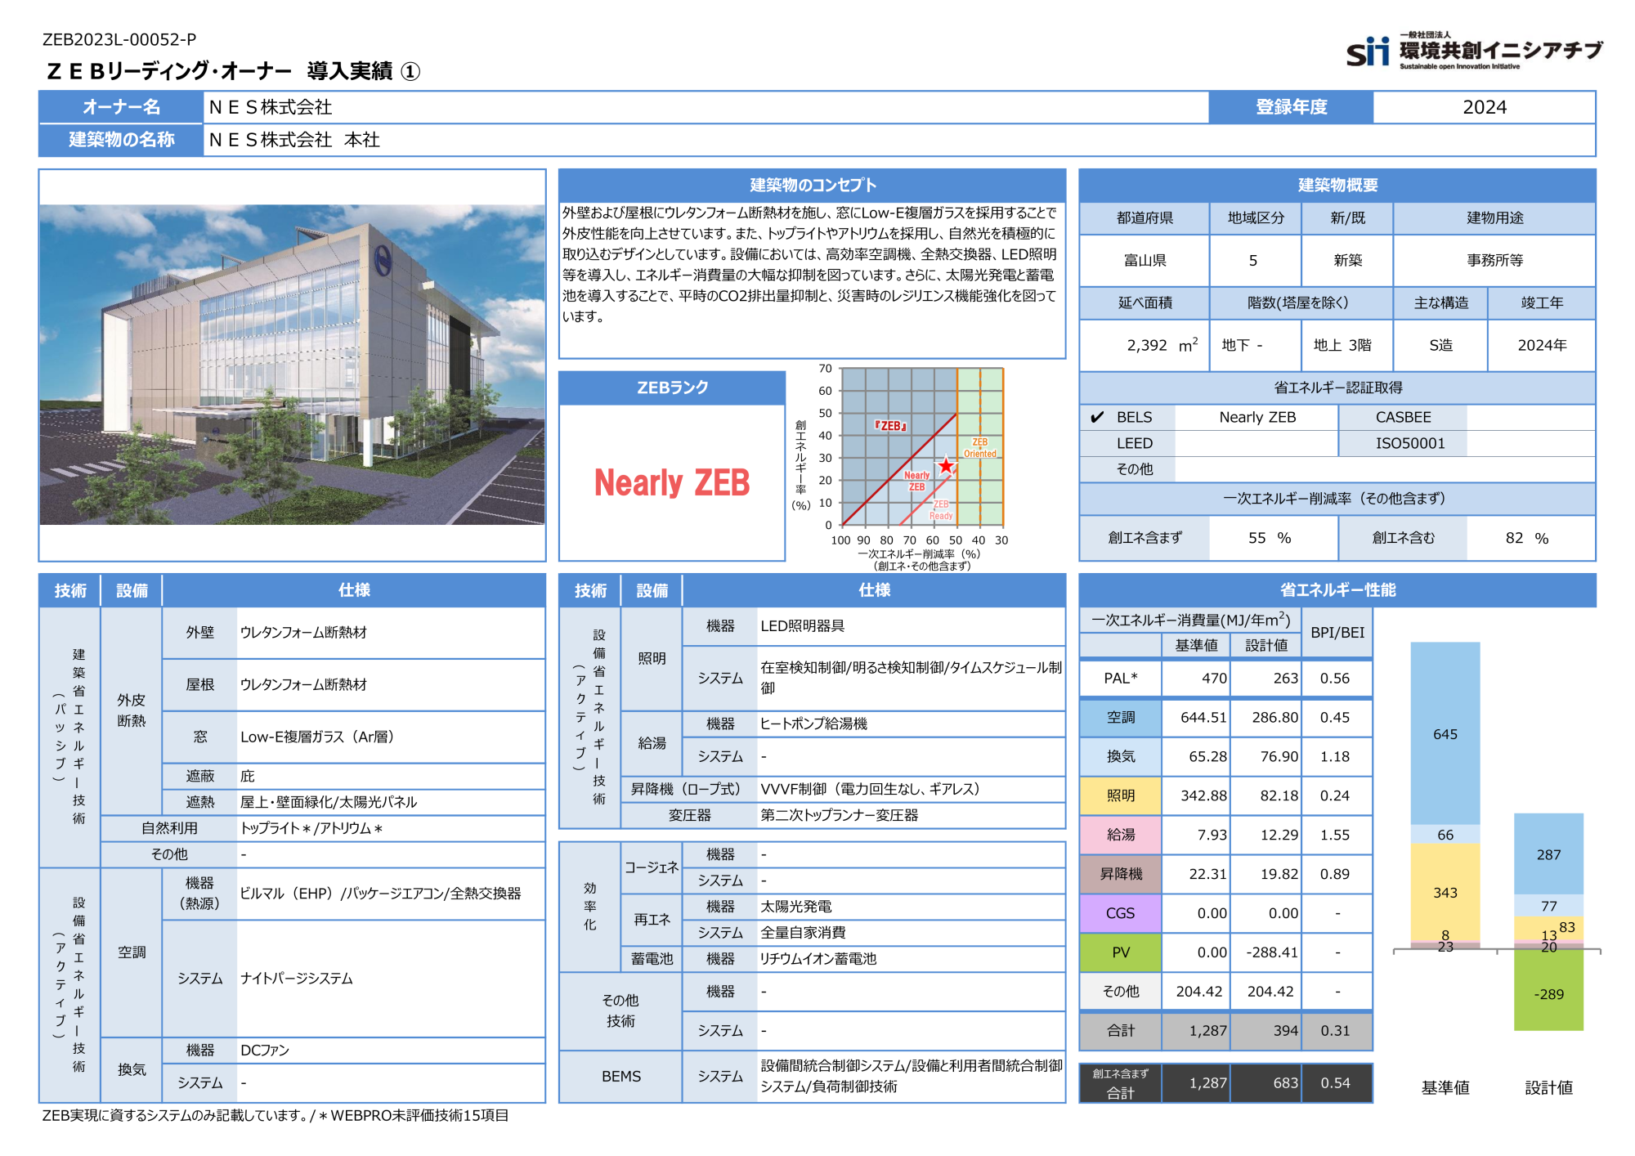This screenshot has width=1635, height=1156.
Task: Select the LED照明器具 spec
Action: tap(802, 626)
